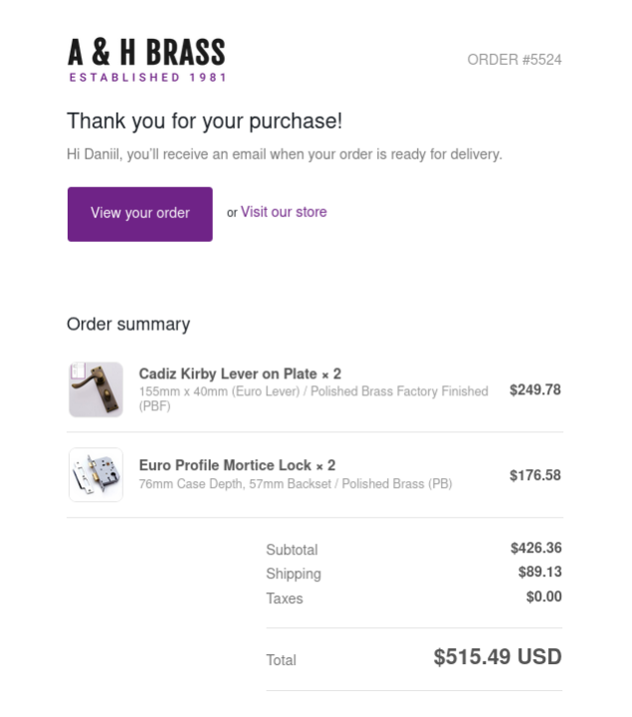Viewport: 632px width, 717px height.
Task: Click the Established 1981 tagline
Action: tap(147, 78)
